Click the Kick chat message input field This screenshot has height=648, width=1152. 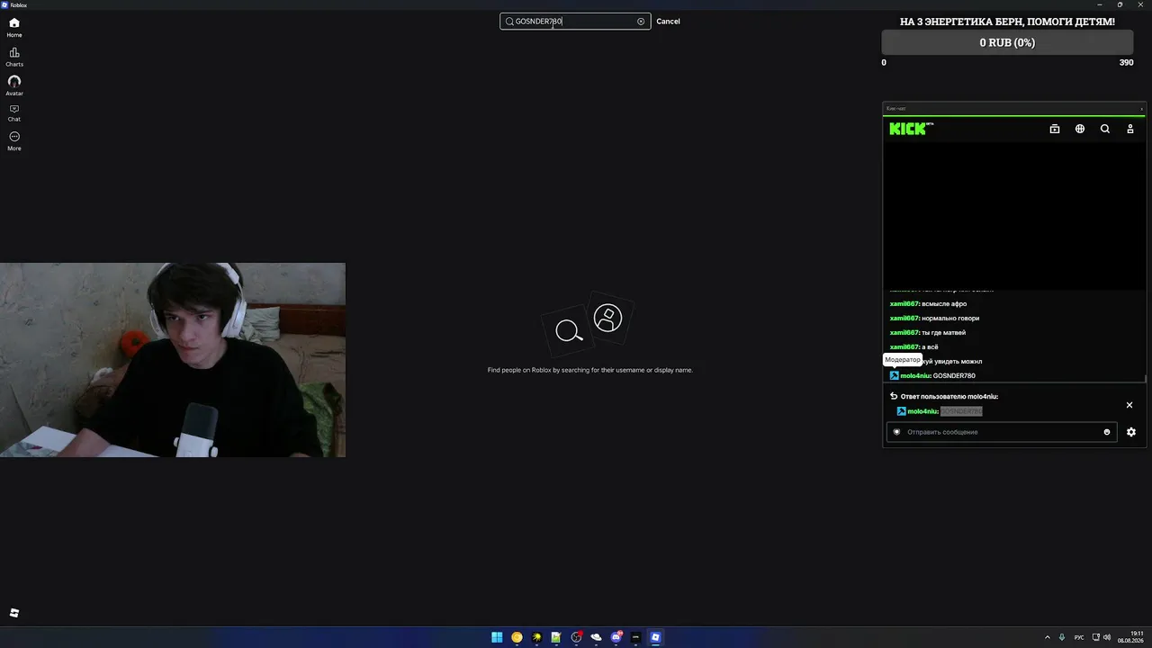click(1002, 432)
